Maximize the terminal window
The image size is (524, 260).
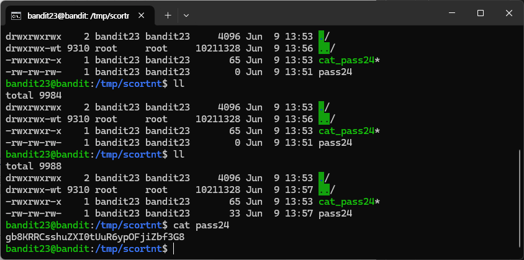481,13
